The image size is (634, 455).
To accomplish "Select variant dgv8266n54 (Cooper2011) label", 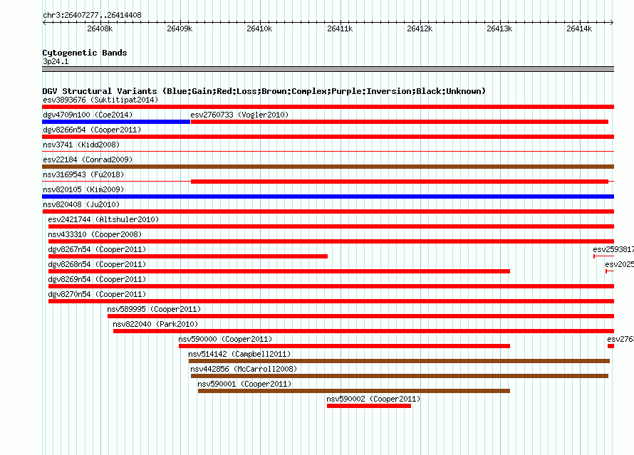I will [92, 130].
